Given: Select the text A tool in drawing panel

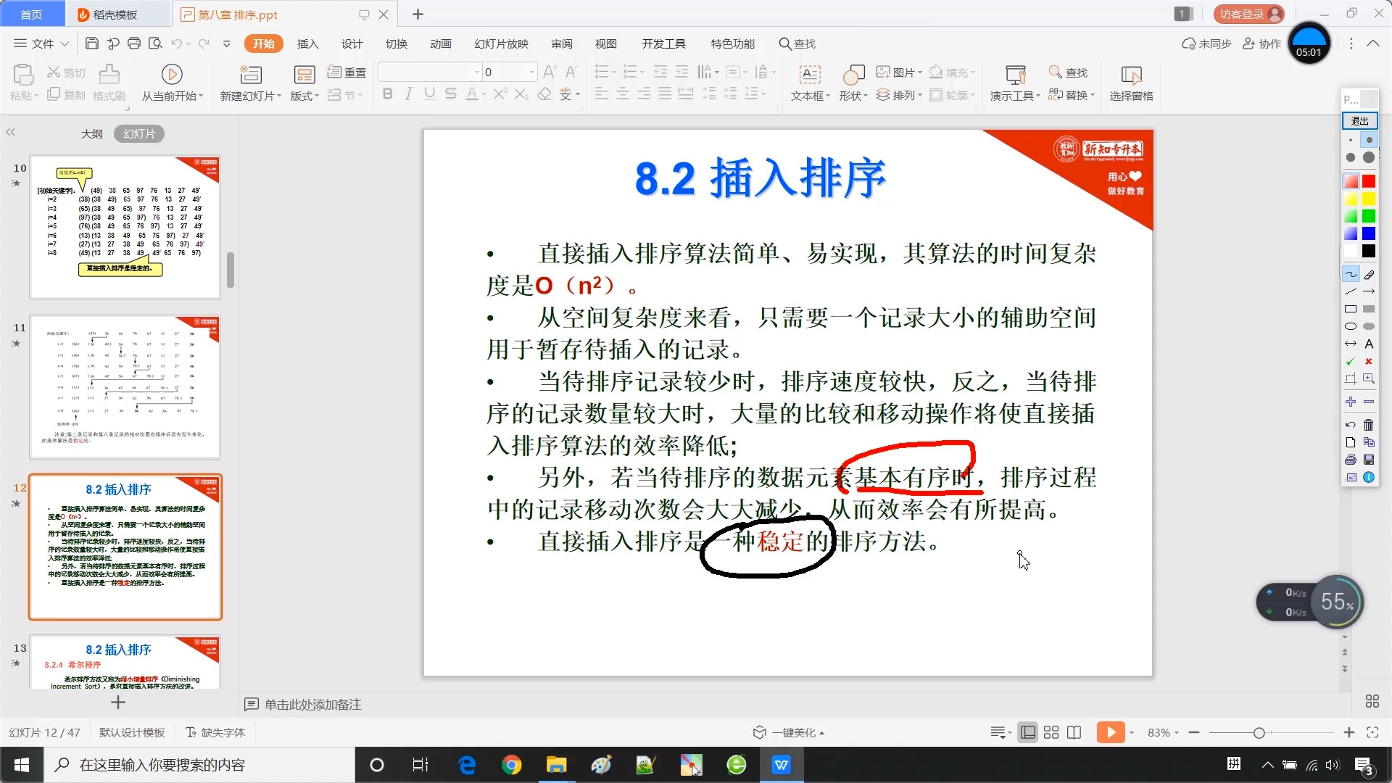Looking at the screenshot, I should coord(1368,344).
